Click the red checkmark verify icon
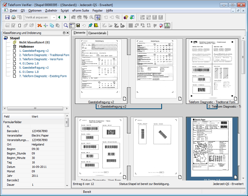The height and width of the screenshot is (196, 248). click(x=161, y=26)
